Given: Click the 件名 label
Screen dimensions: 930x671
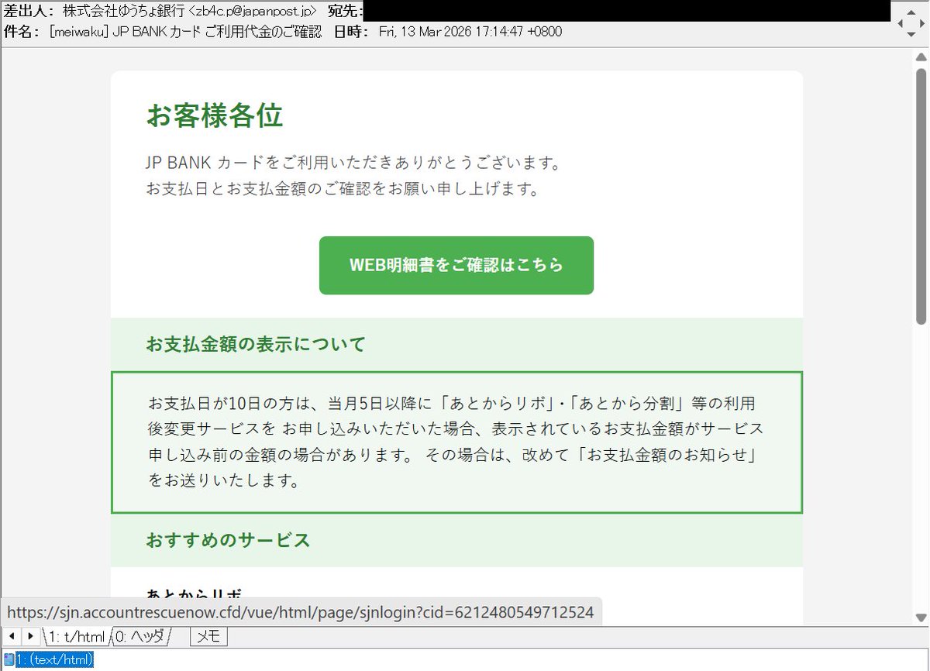Looking at the screenshot, I should click(x=22, y=32).
